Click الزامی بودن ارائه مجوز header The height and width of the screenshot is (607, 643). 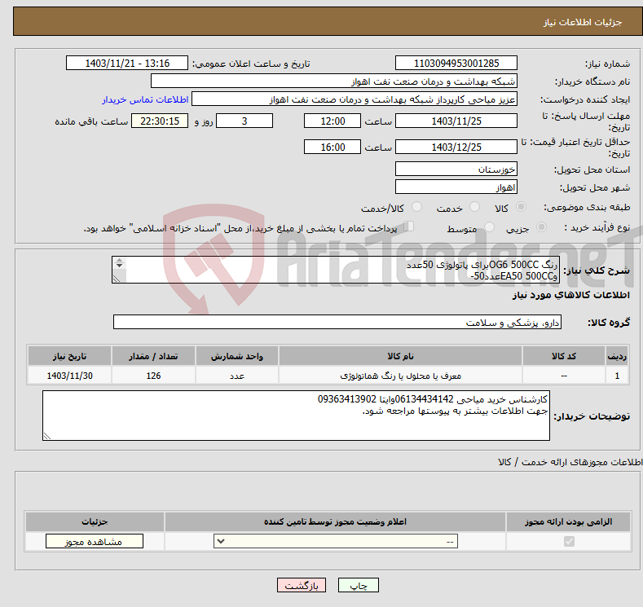pos(568,521)
